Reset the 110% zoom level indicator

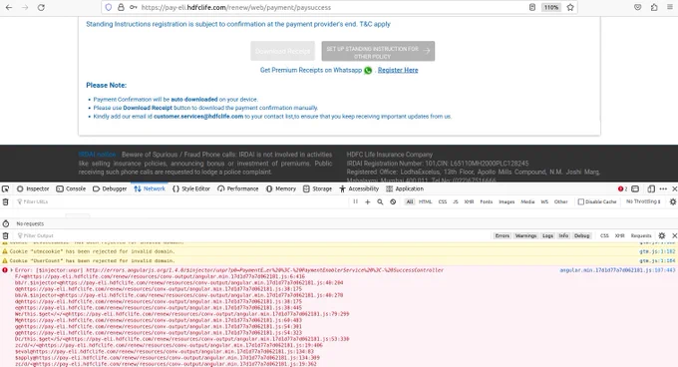pyautogui.click(x=551, y=7)
